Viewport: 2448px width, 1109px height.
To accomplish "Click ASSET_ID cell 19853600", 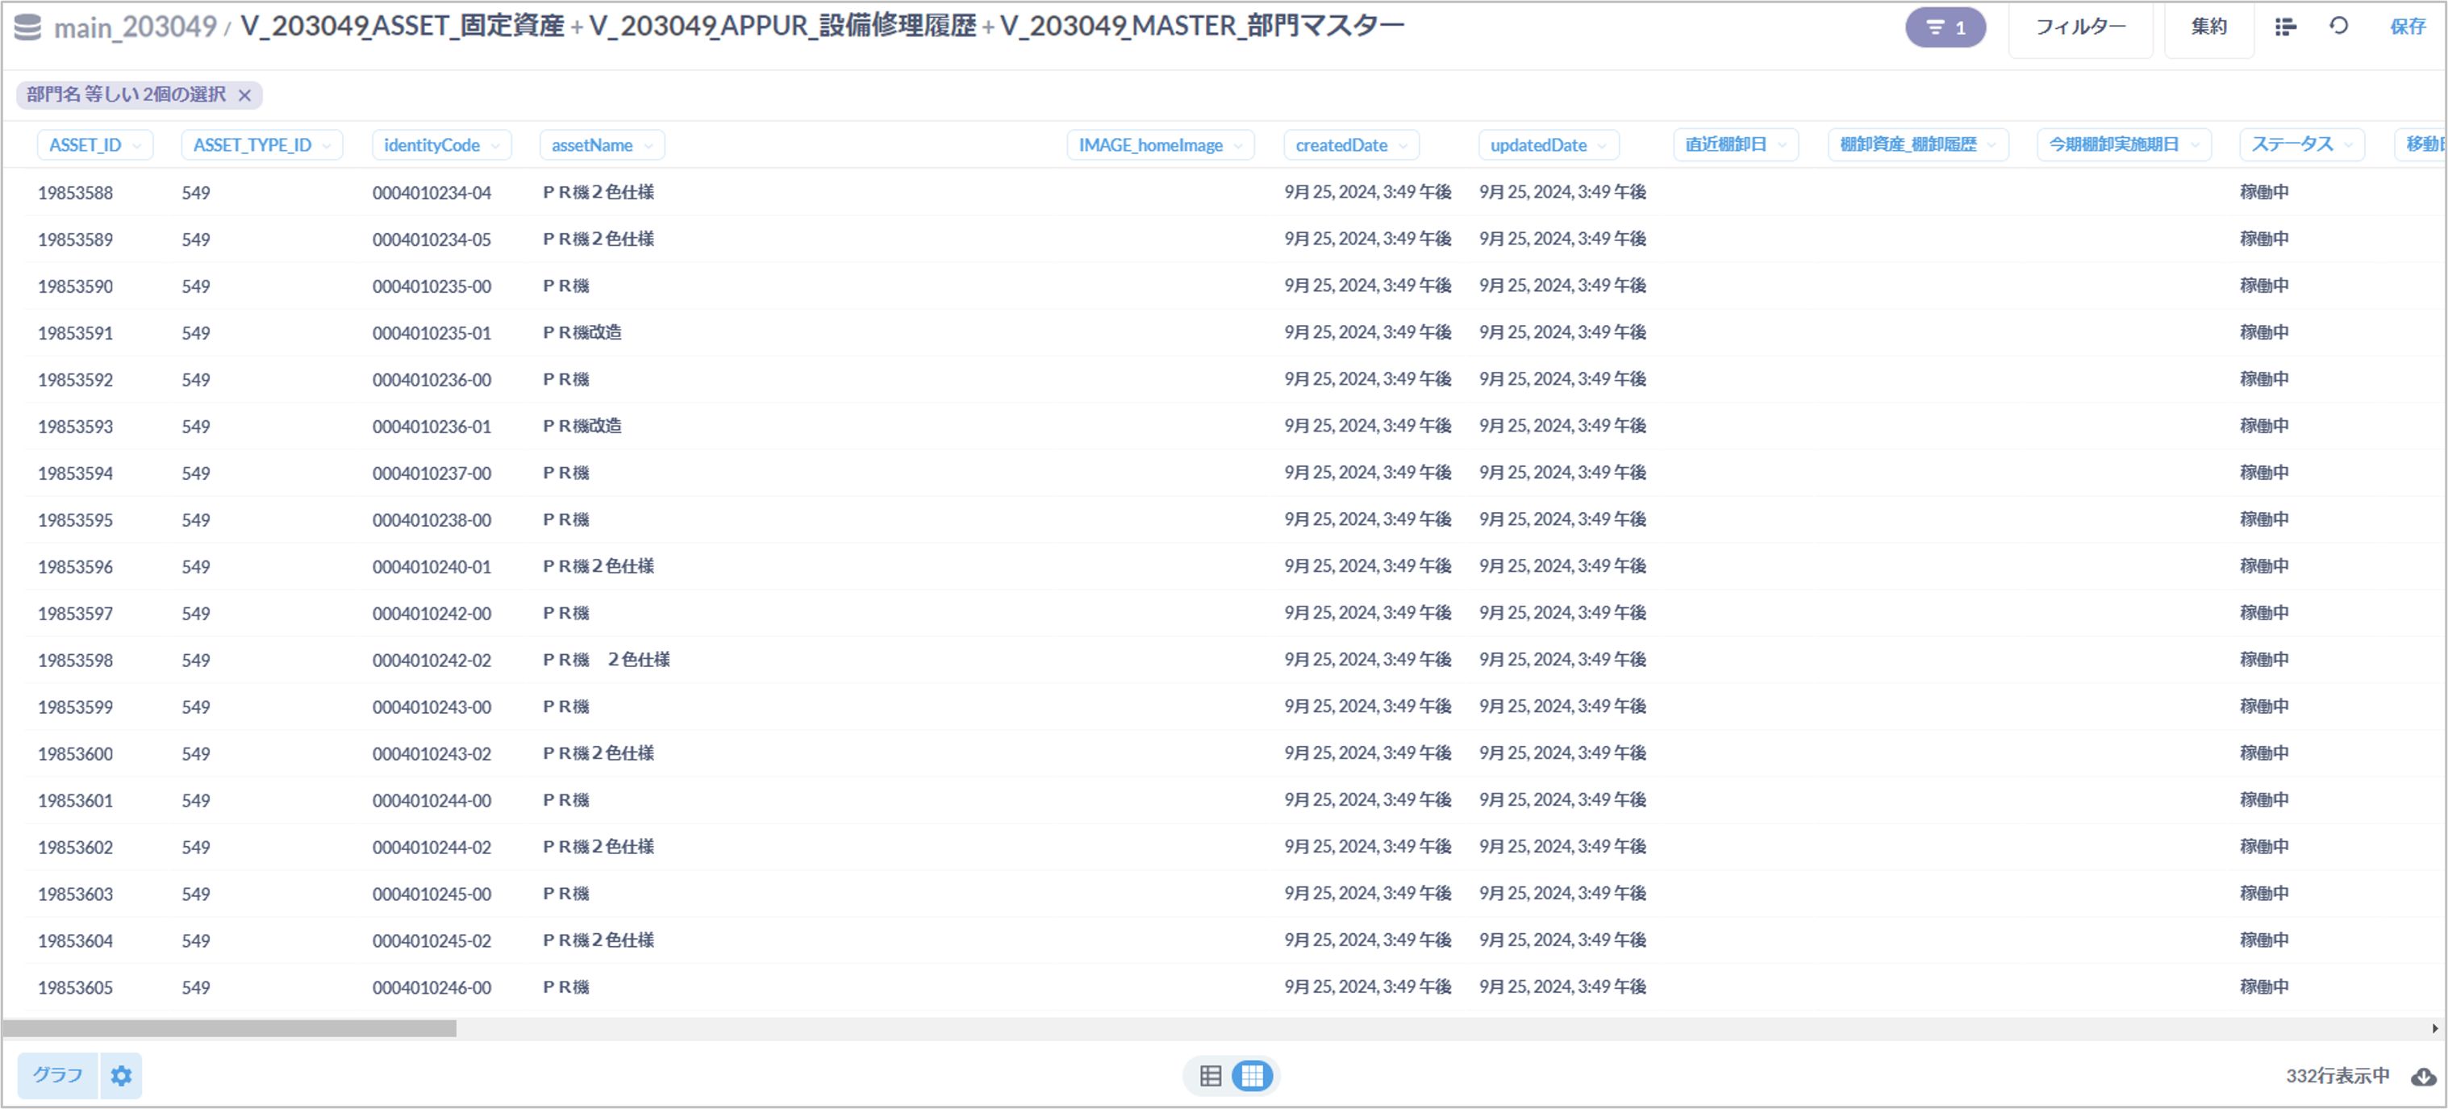I will coord(75,755).
